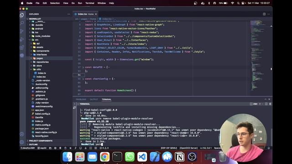The image size is (292, 164).
Task: Open the Search view in activity bar
Action: (x=22, y=23)
